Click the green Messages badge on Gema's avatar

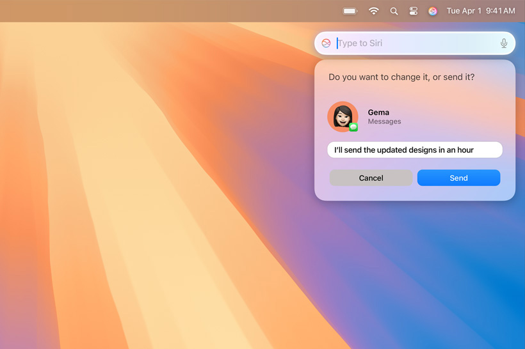(x=353, y=127)
